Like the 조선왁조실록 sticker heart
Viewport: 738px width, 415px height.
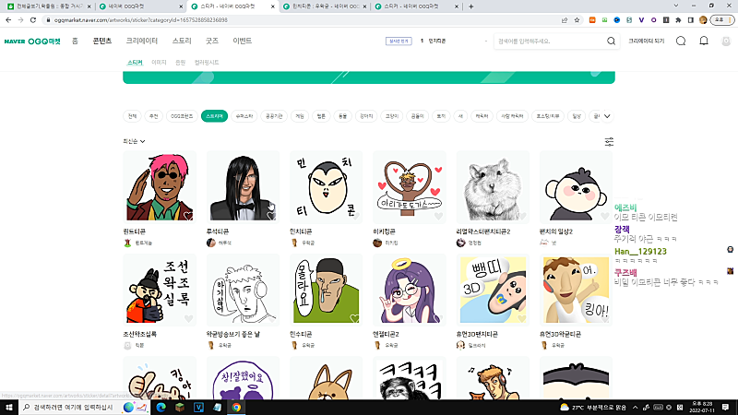188,318
